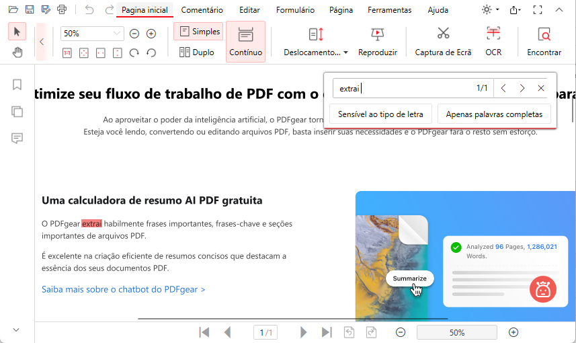Click Reproduzir slideshow button
The image size is (576, 343).
tap(377, 42)
